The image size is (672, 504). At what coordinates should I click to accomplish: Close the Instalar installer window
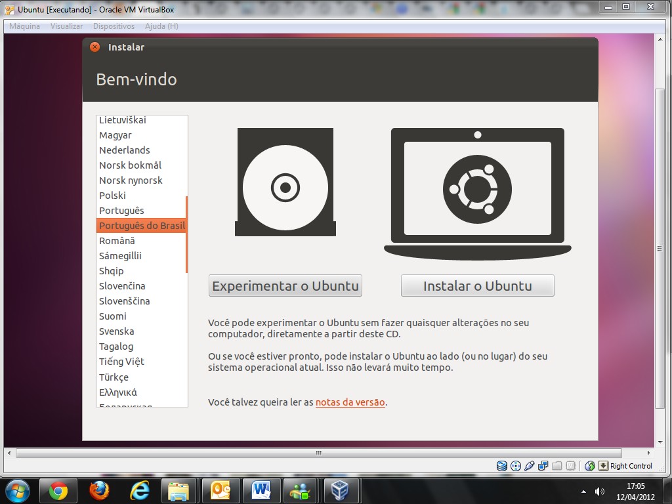95,47
